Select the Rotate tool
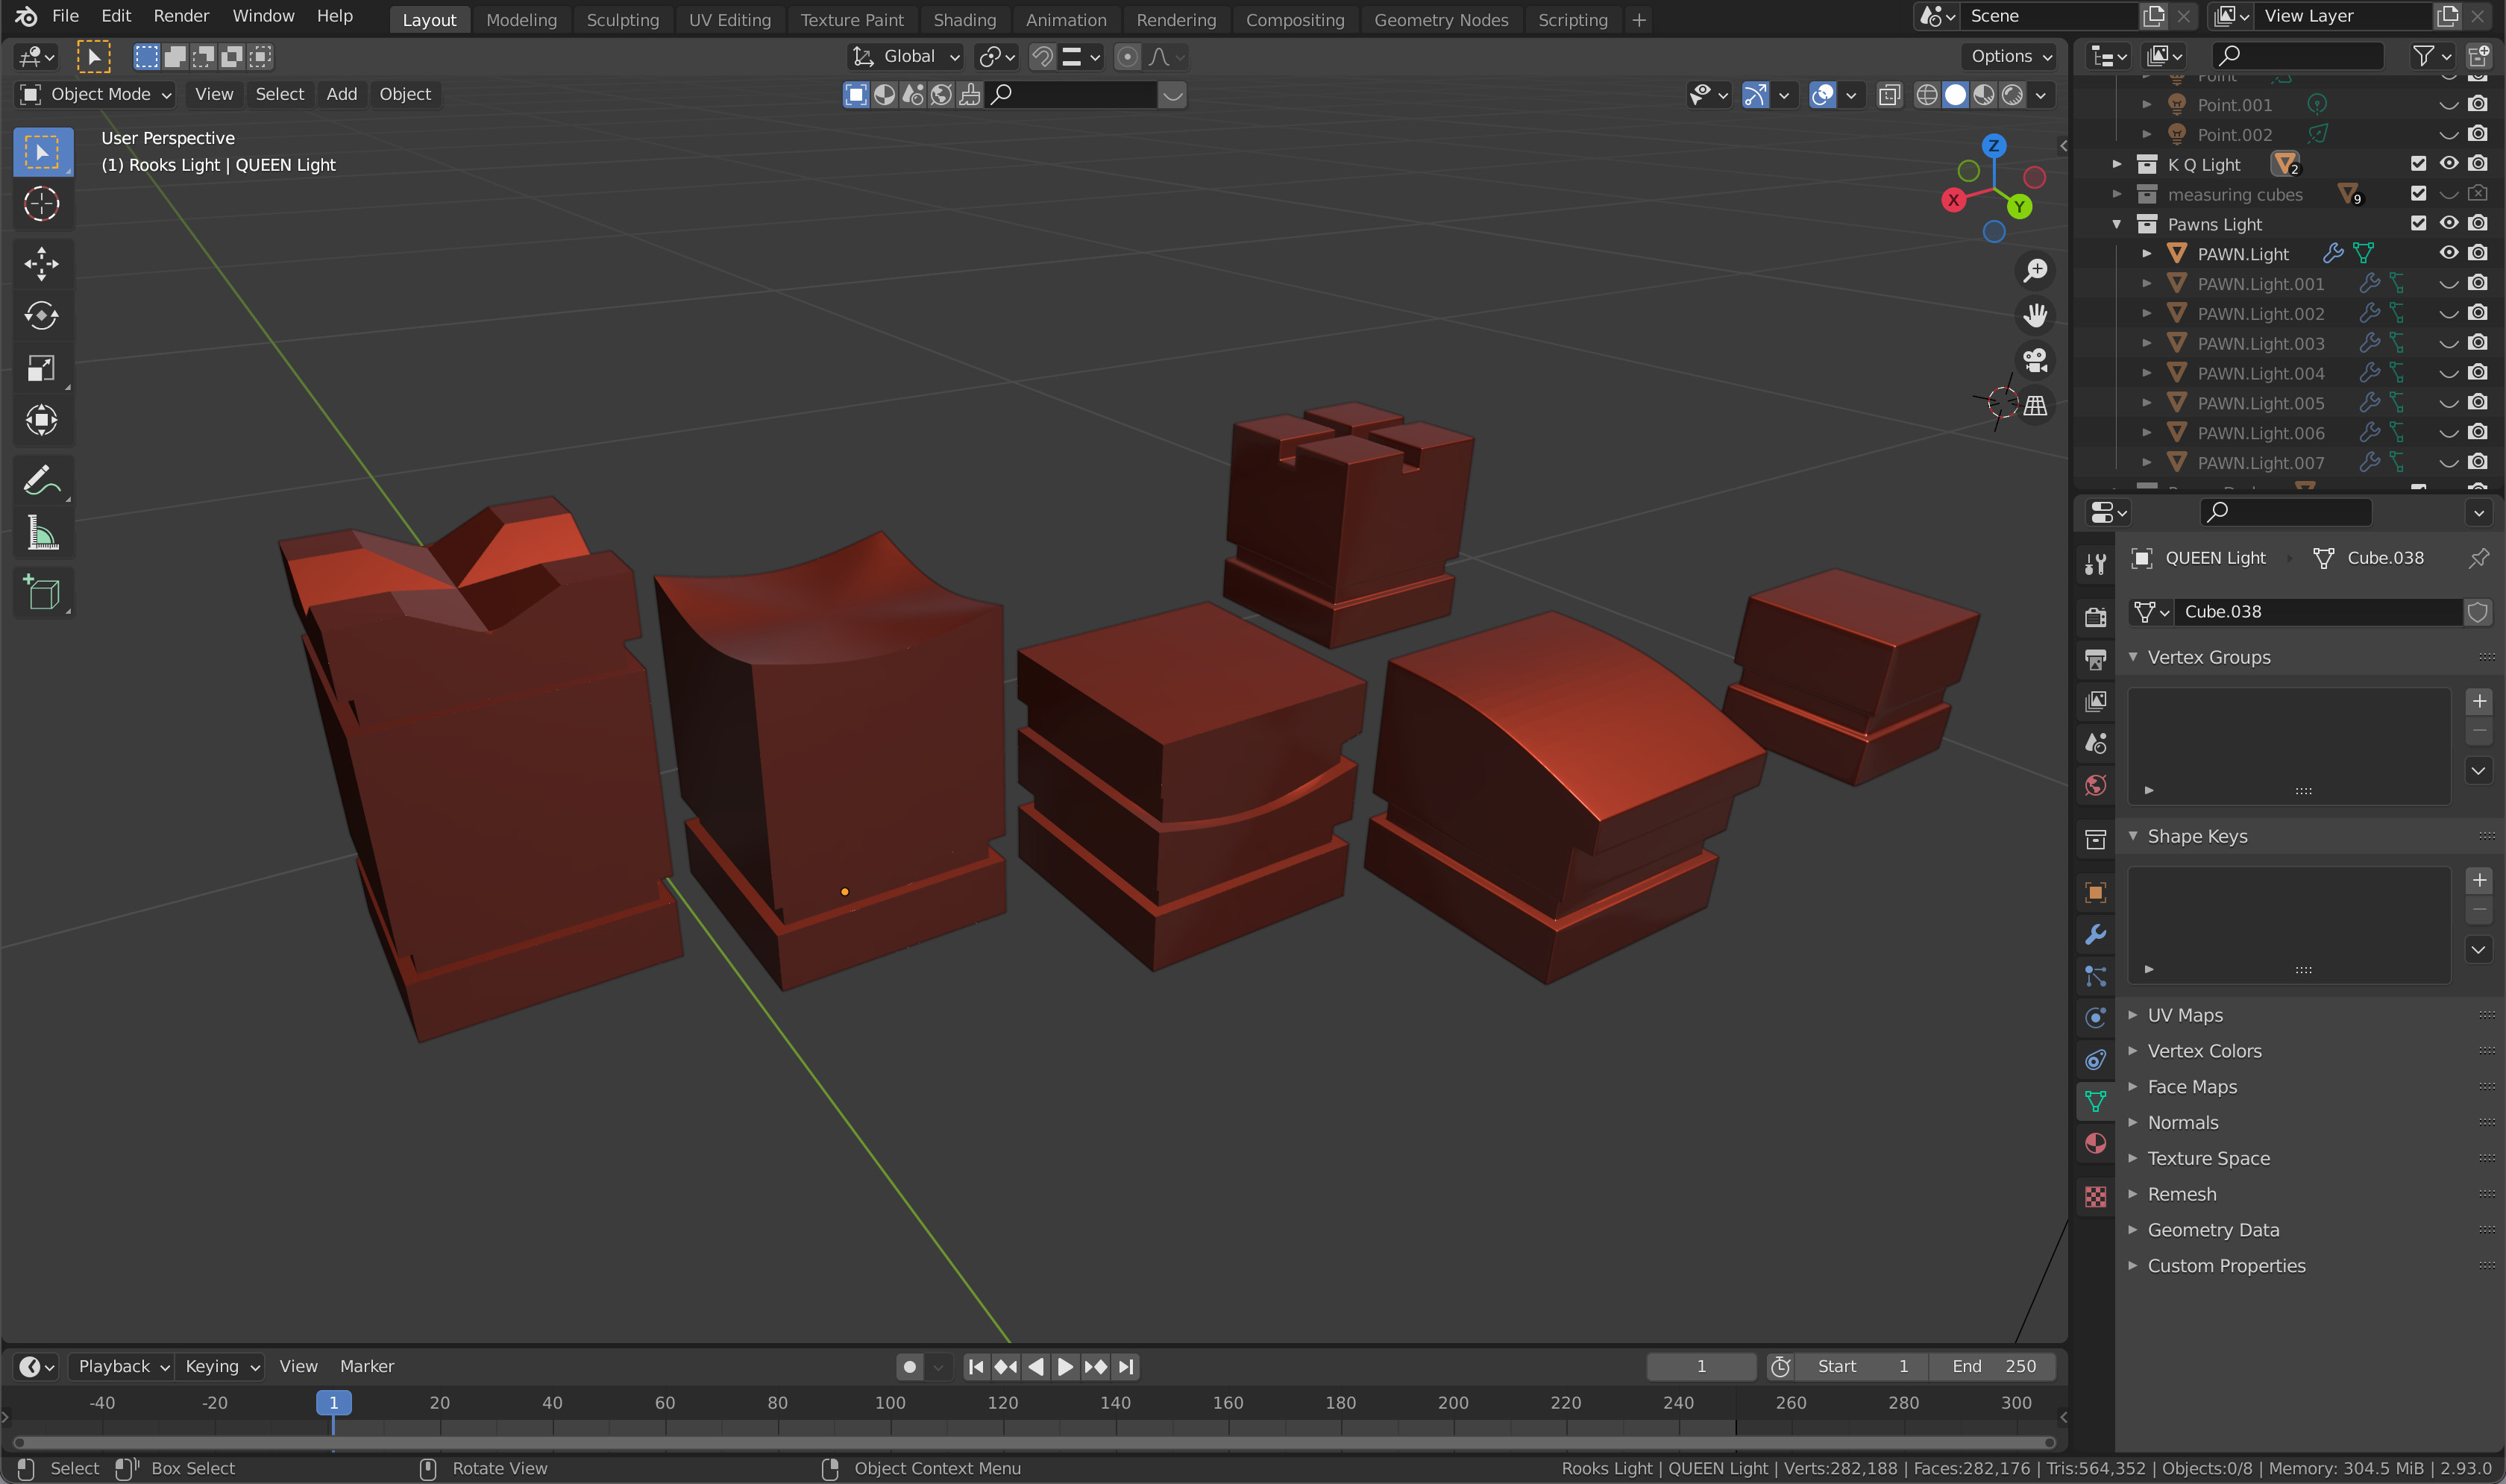This screenshot has width=2506, height=1484. tap(42, 315)
